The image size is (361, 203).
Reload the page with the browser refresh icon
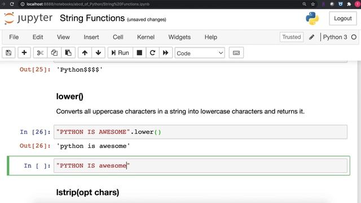pos(12,4)
